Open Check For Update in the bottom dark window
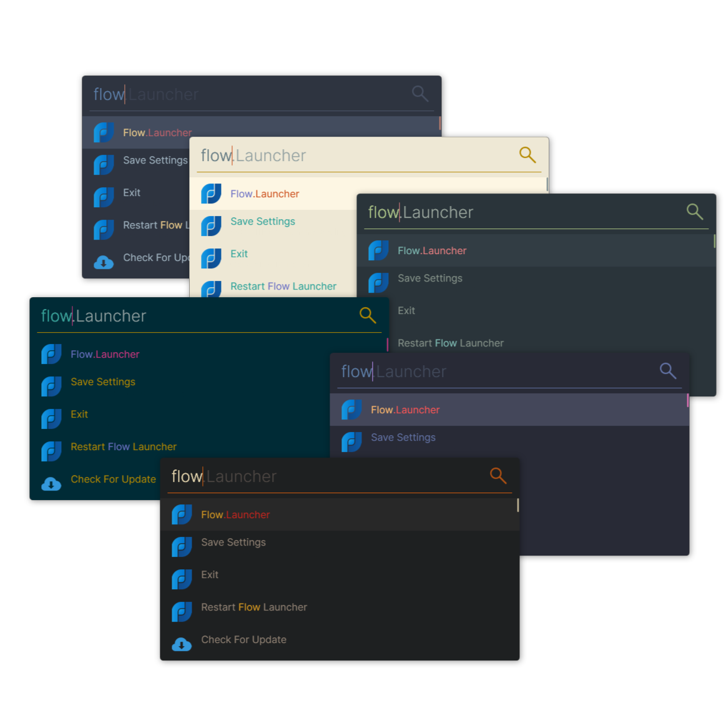726x726 pixels. (x=243, y=640)
